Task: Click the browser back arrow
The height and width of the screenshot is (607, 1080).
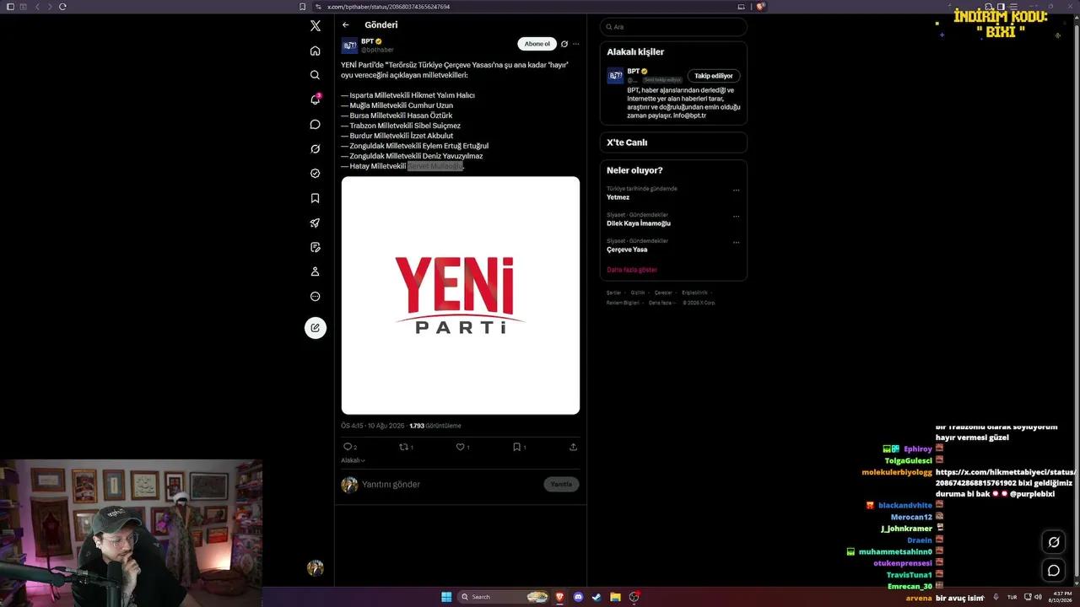Action: pyautogui.click(x=37, y=7)
